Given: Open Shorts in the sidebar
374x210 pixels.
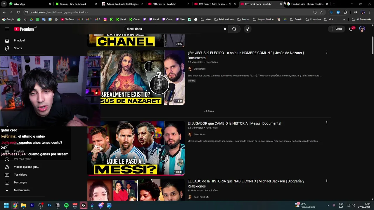Looking at the screenshot, I should click(x=18, y=48).
